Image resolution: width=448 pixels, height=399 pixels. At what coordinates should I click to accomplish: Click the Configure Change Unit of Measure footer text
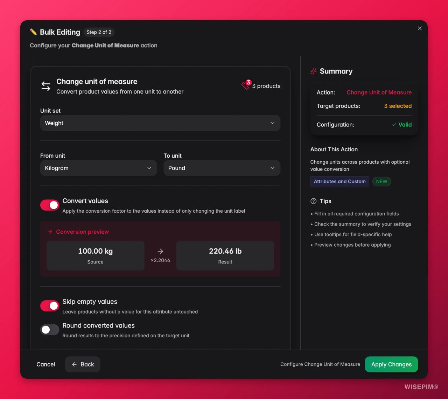tap(320, 364)
